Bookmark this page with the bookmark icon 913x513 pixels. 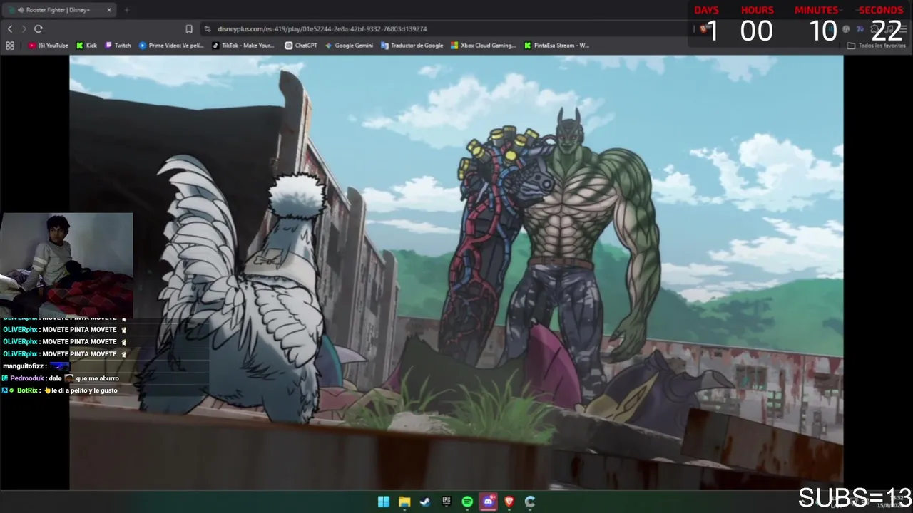click(x=189, y=28)
